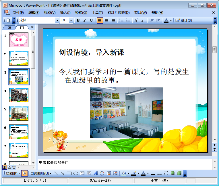Align text left
This screenshot has width=219, height=186.
click(100, 20)
